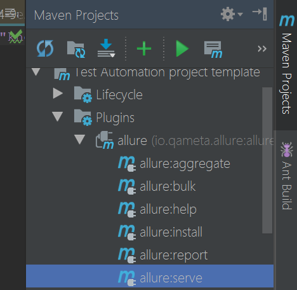The height and width of the screenshot is (290, 297).
Task: Click the Download Sources and Documentation icon
Action: [x=106, y=48]
